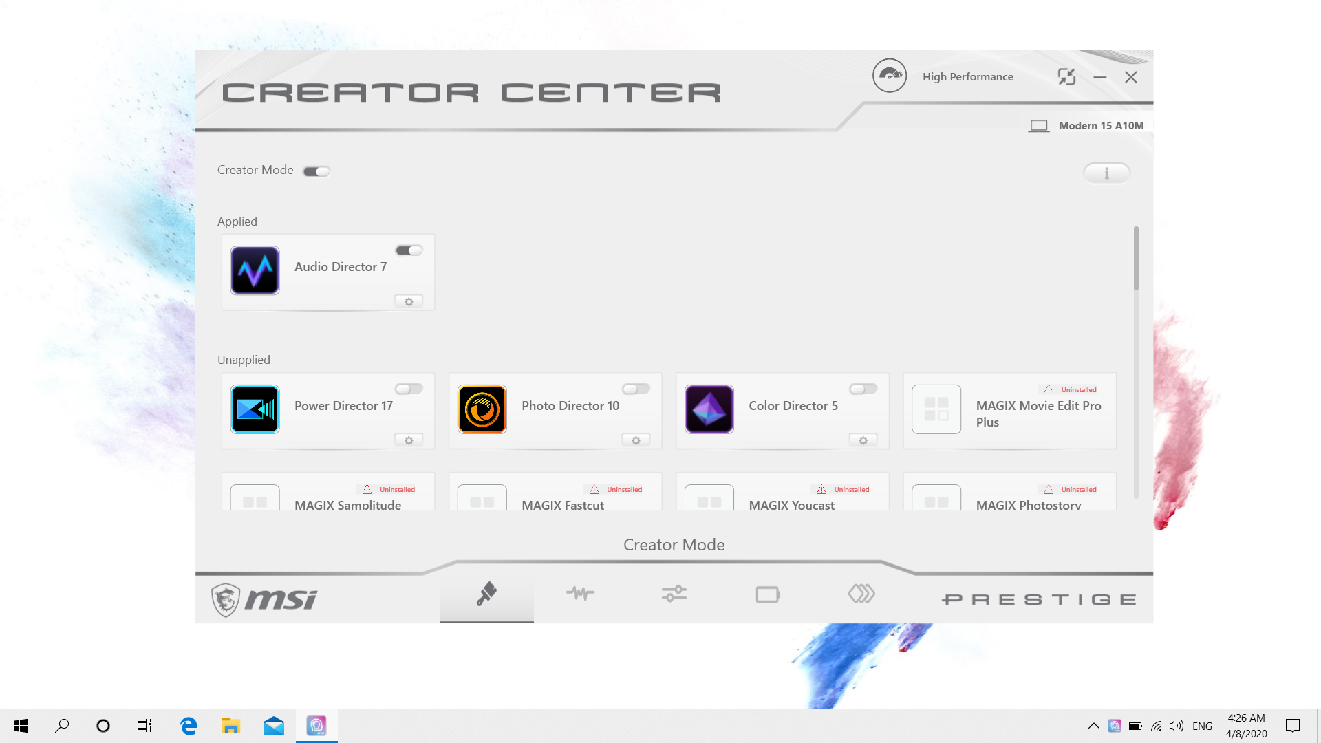Show hidden system tray icons
The image size is (1321, 743).
point(1093,726)
